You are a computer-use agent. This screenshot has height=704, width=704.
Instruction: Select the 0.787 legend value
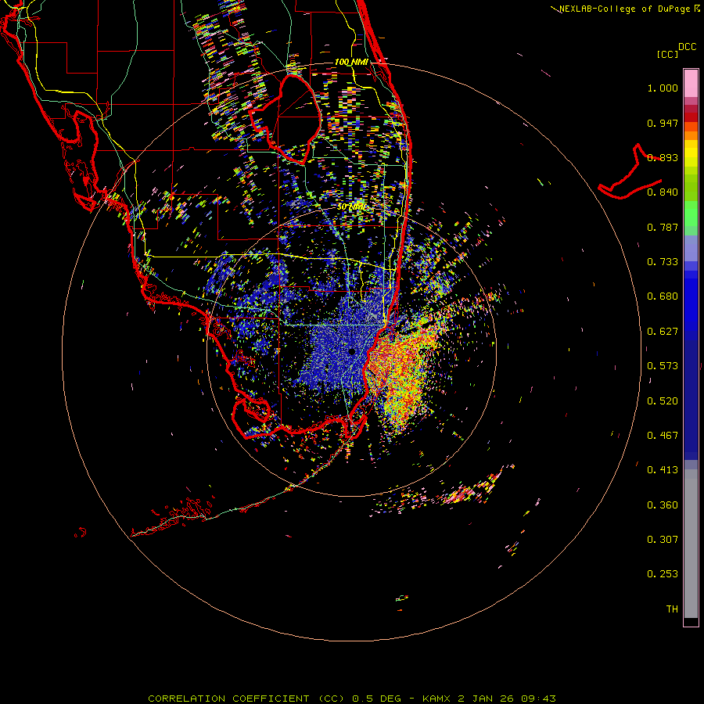[x=663, y=227]
